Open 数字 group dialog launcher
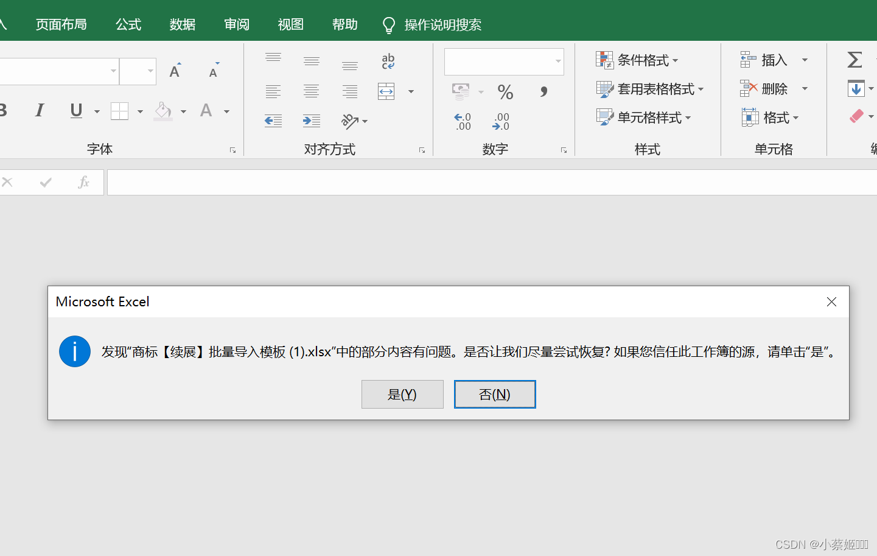Viewport: 877px width, 556px height. pyautogui.click(x=564, y=150)
